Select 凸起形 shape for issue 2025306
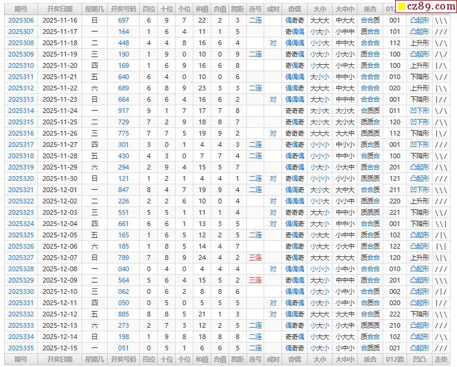This screenshot has width=457, height=367. coord(420,20)
